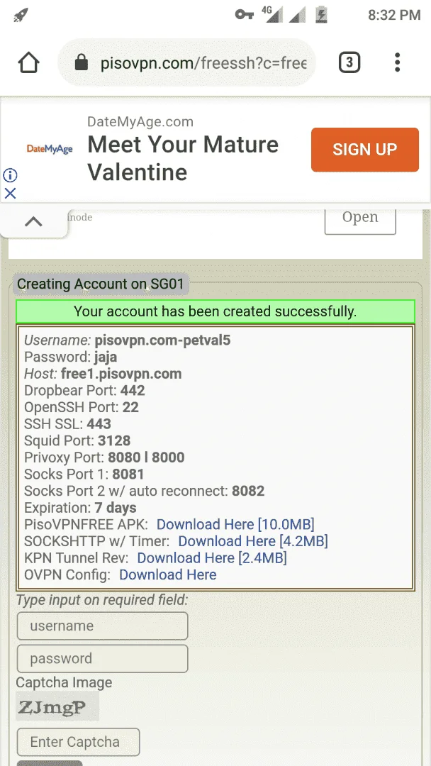431x766 pixels.
Task: Collapse the ad panel with the up chevron
Action: click(x=33, y=221)
